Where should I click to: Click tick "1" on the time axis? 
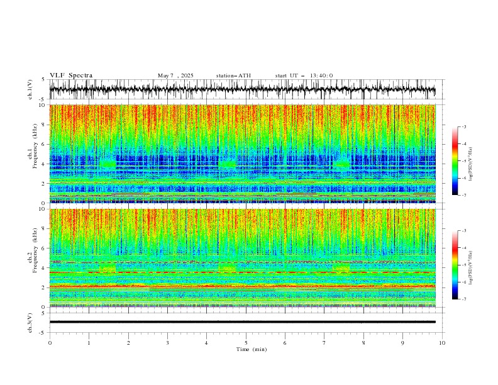pyautogui.click(x=89, y=343)
